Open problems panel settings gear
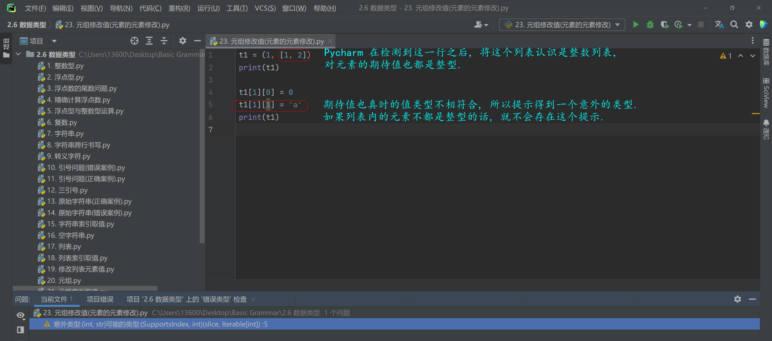772x341 pixels. pos(738,299)
